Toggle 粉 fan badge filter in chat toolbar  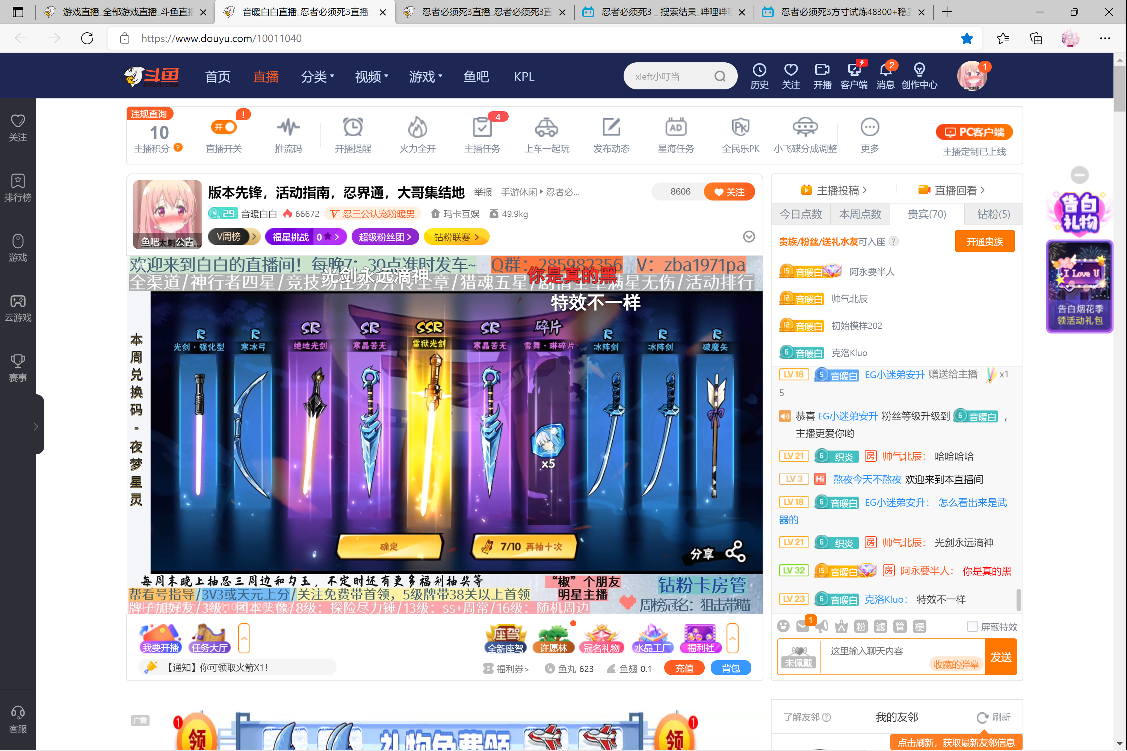[x=861, y=626]
